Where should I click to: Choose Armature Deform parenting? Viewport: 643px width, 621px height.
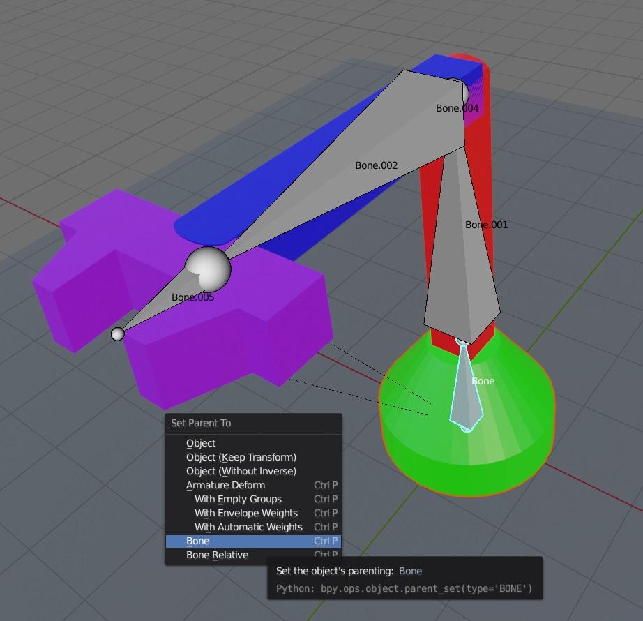(x=253, y=485)
